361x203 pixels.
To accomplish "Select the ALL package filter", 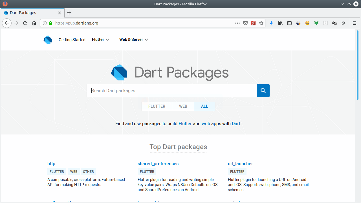I will click(x=204, y=106).
